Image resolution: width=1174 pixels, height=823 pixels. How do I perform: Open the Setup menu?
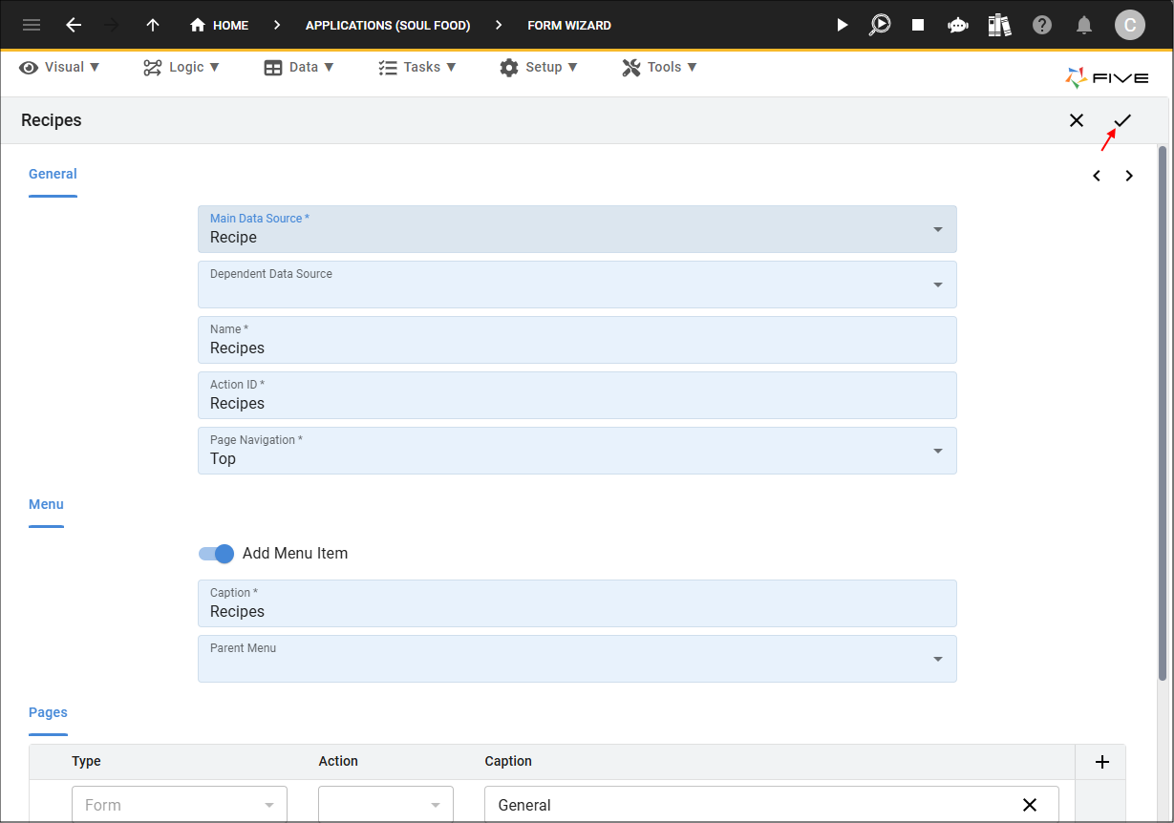(x=539, y=67)
